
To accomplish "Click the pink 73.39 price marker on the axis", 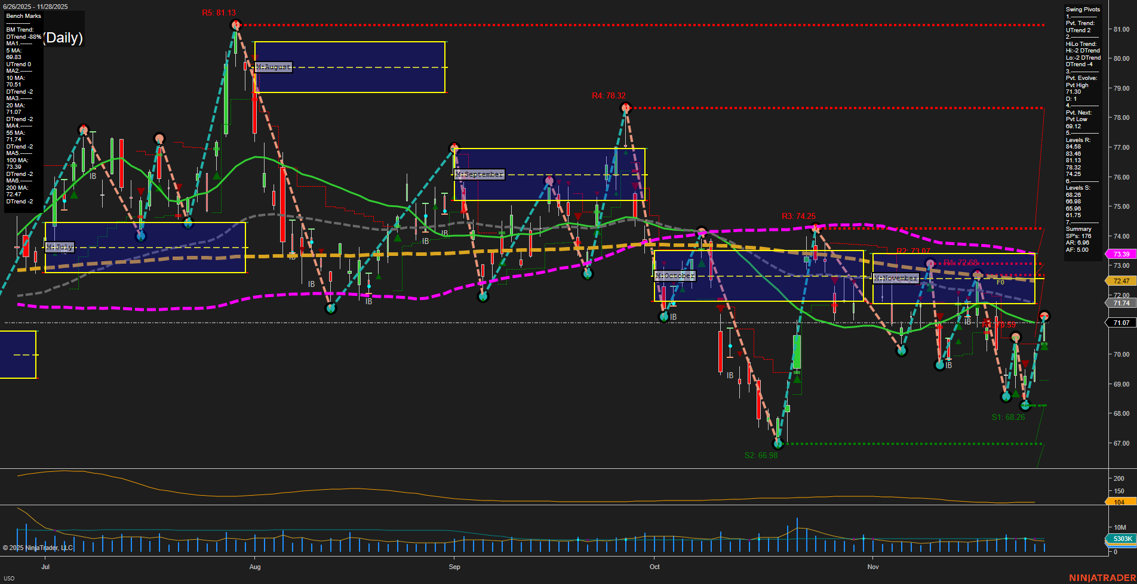I will pyautogui.click(x=1121, y=254).
